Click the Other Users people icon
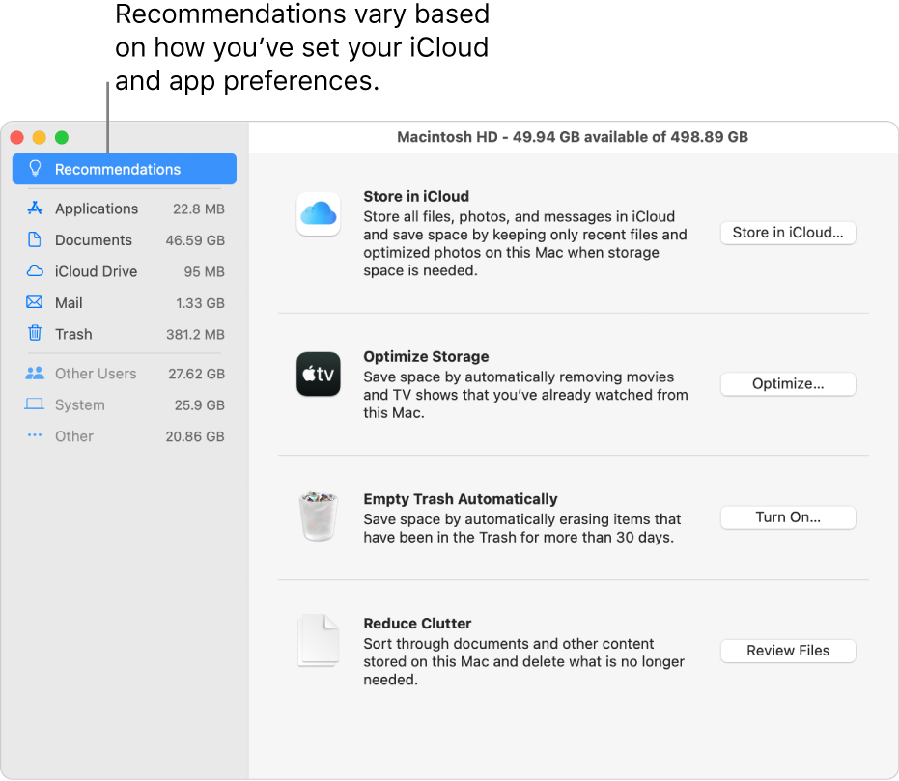 (x=35, y=373)
